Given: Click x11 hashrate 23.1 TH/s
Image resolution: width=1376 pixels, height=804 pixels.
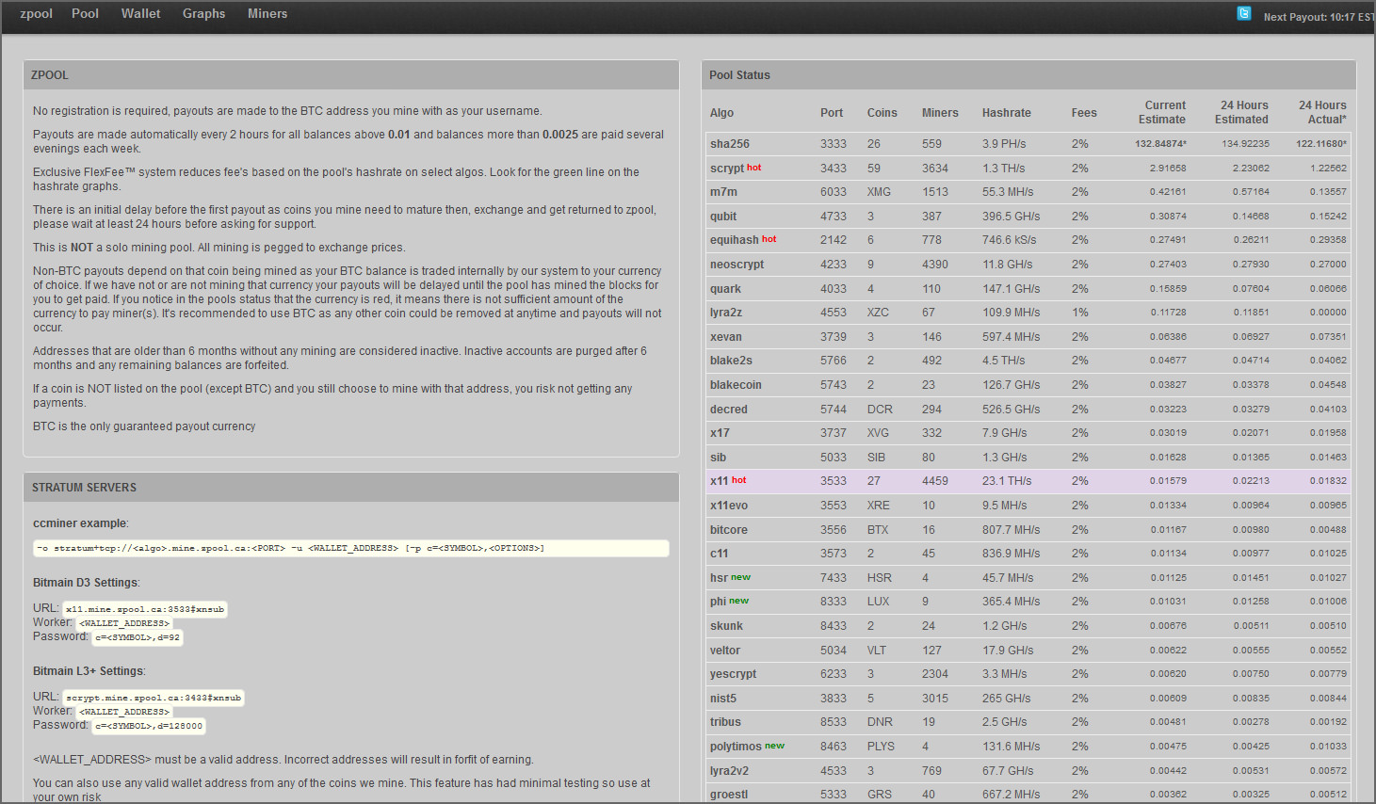Looking at the screenshot, I should [x=1007, y=481].
